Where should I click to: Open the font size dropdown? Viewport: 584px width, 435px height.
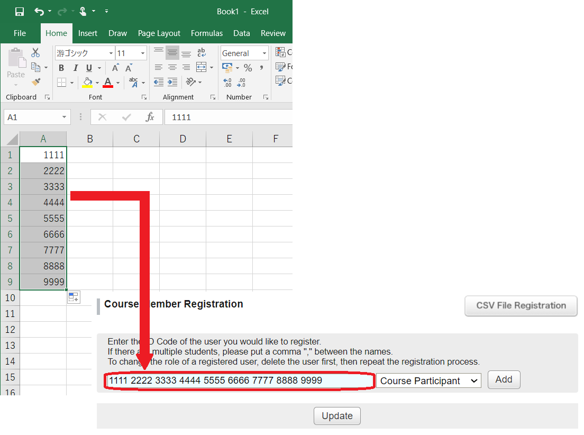click(x=143, y=53)
